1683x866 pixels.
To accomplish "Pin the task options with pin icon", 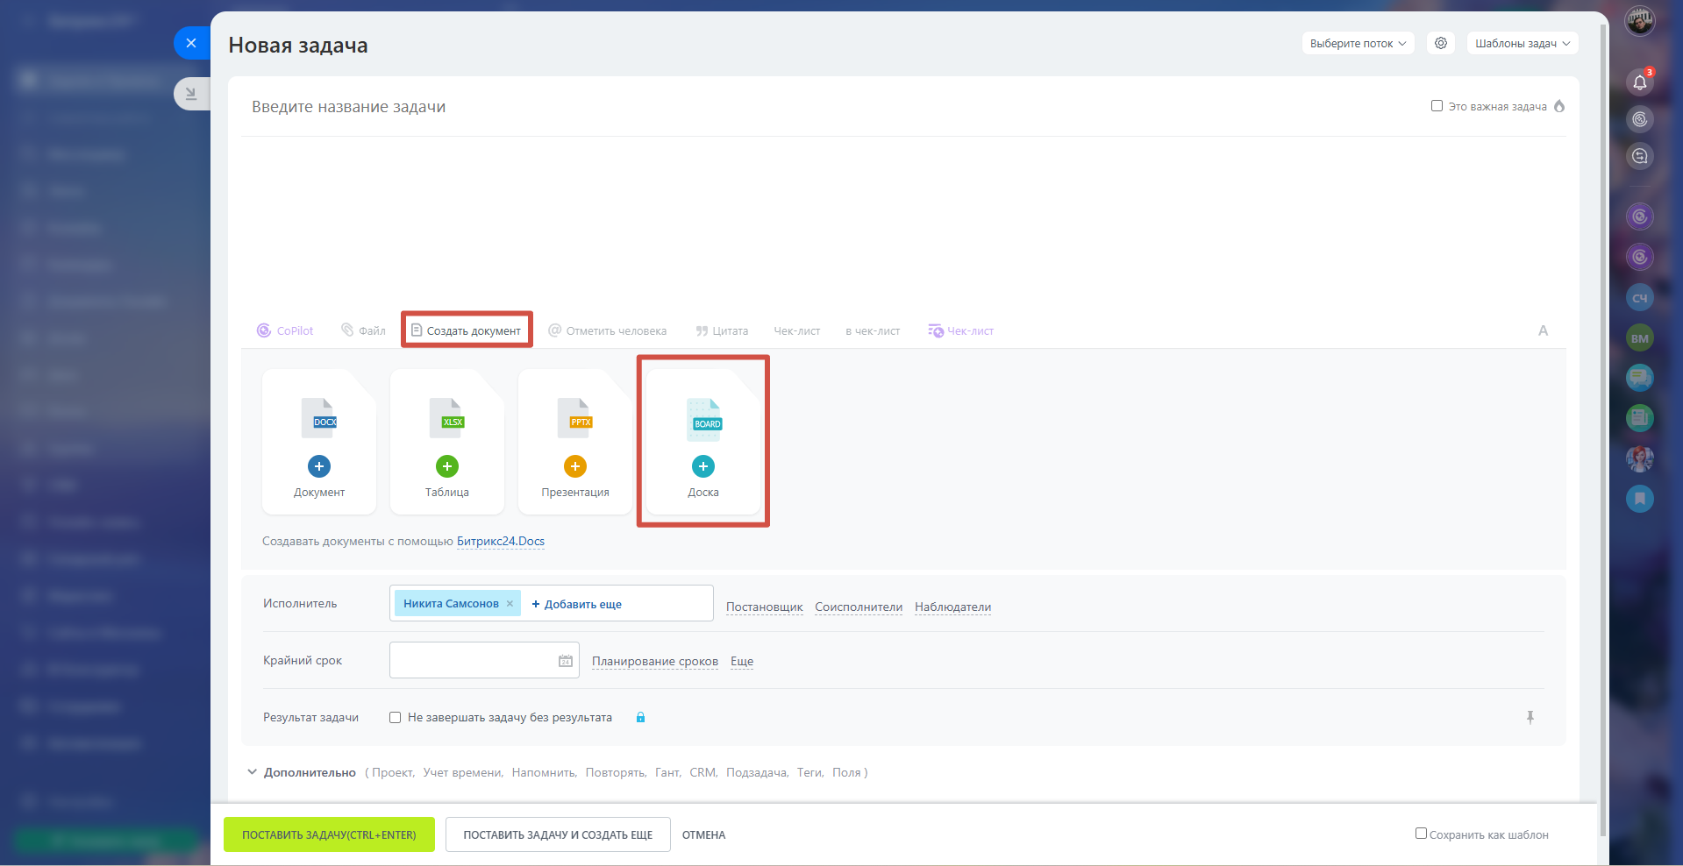I will (1530, 717).
